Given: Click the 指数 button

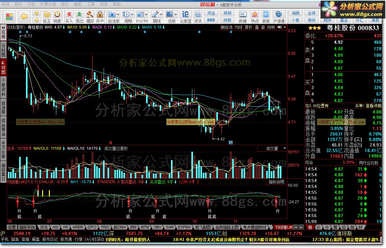Looking at the screenshot, I should click(296, 13).
